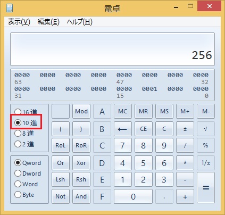
Task: Click the decimal point key
Action: coord(164,196)
